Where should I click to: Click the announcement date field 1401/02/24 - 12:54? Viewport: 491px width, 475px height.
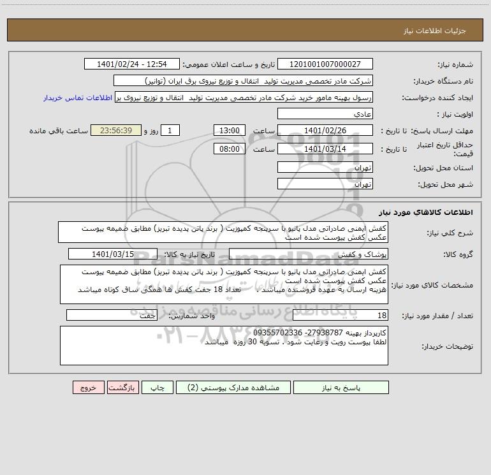tap(132, 64)
